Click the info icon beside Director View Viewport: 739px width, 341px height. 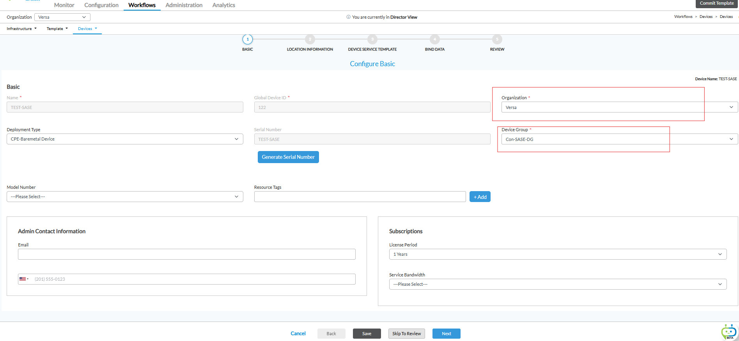tap(348, 17)
